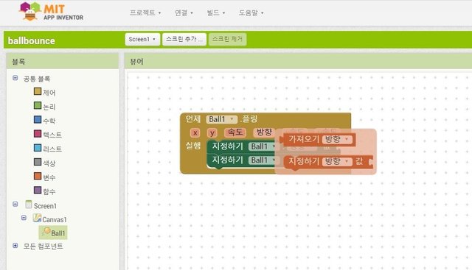Select the 수학 block category swatch

click(x=38, y=119)
